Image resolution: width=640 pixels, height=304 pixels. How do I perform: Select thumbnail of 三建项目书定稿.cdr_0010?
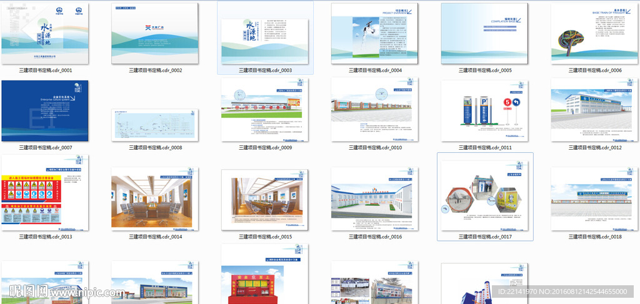click(x=374, y=109)
